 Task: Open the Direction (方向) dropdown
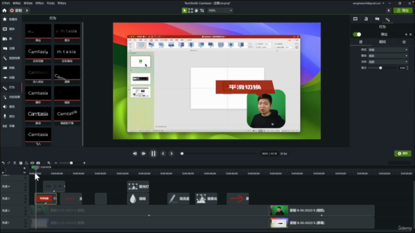[388, 62]
